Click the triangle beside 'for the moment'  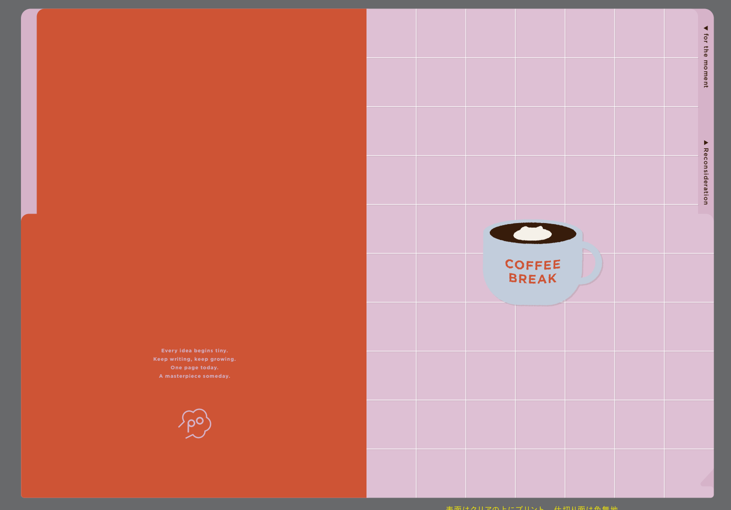(706, 28)
